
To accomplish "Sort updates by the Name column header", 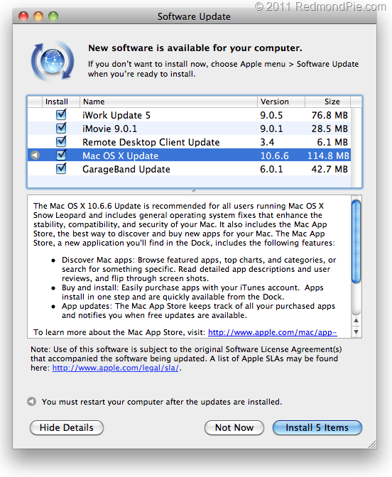I will [x=168, y=102].
